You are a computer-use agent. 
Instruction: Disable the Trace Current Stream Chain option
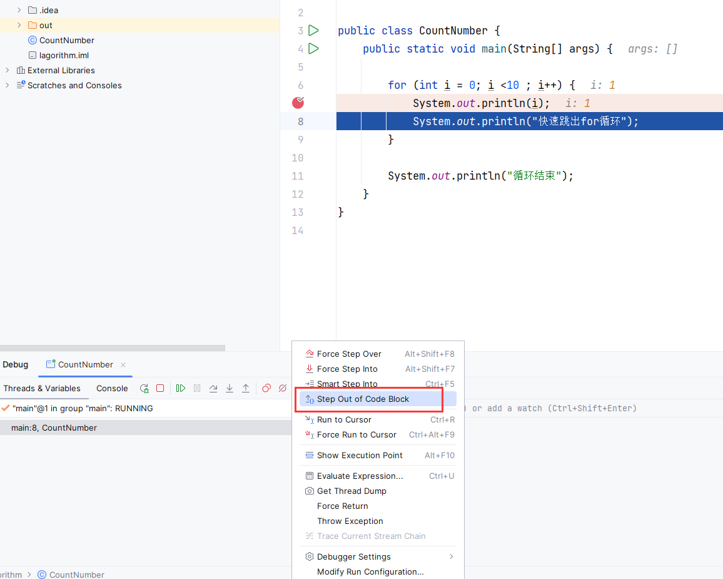(371, 536)
